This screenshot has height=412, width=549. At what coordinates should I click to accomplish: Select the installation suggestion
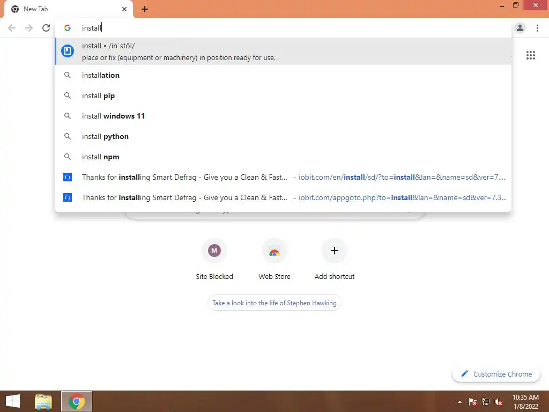[283, 75]
